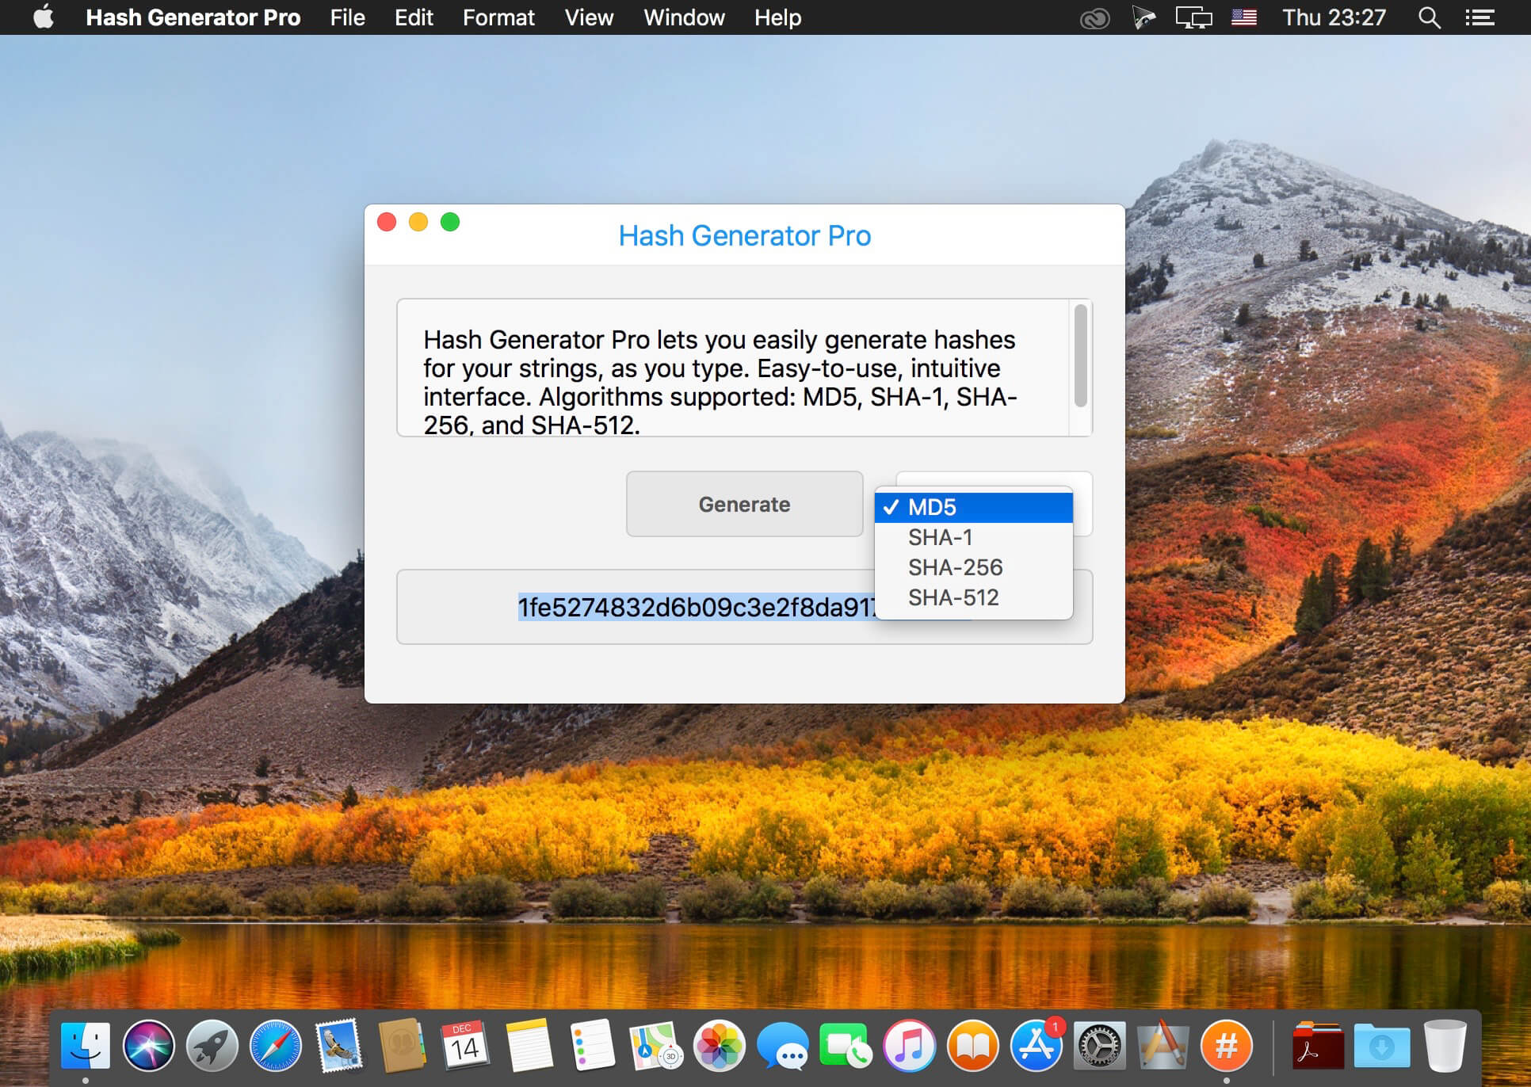Open Calendar icon showing Dec 14
Viewport: 1531px width, 1087px height.
tap(465, 1046)
